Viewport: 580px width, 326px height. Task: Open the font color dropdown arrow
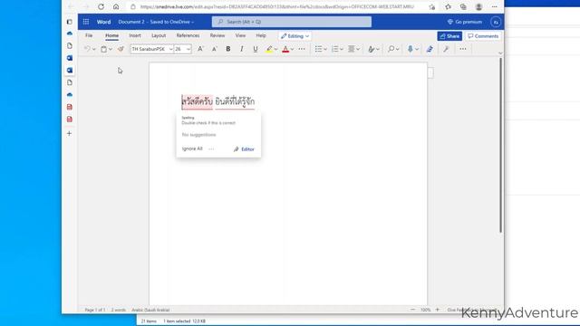(x=292, y=49)
